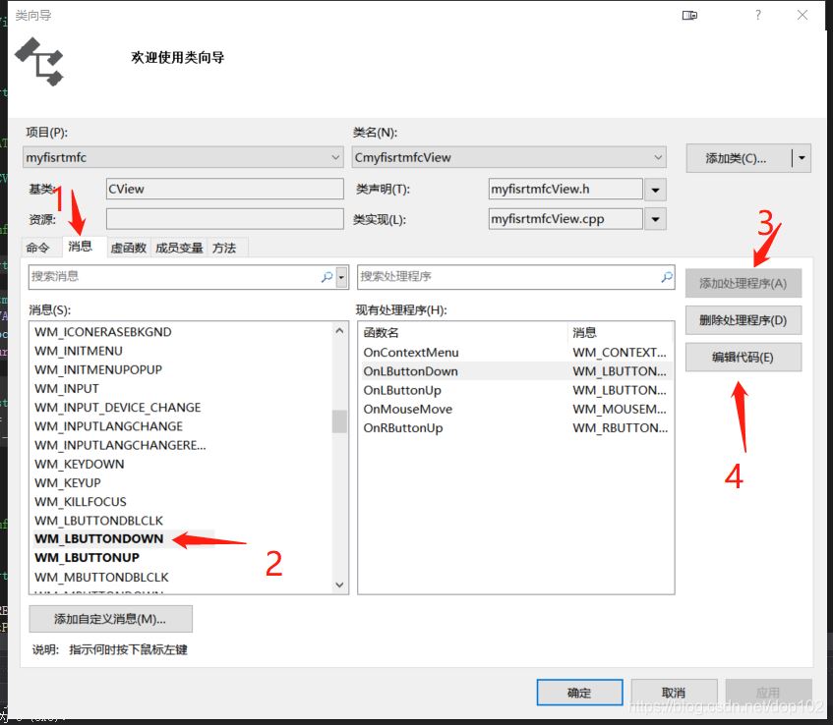833x725 pixels.
Task: Click the 删除处理程序(D) button
Action: point(744,320)
